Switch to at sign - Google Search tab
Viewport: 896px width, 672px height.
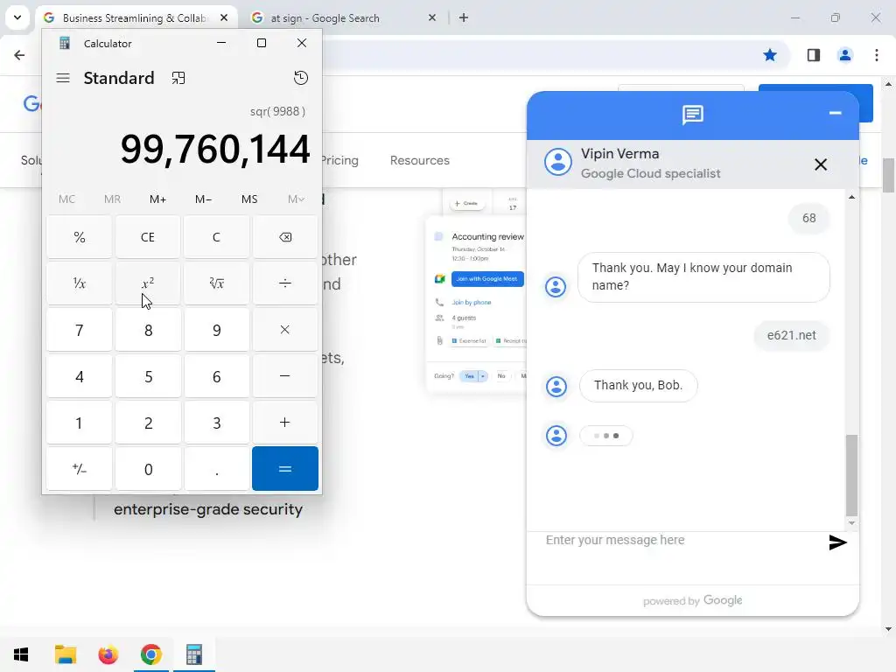(325, 18)
